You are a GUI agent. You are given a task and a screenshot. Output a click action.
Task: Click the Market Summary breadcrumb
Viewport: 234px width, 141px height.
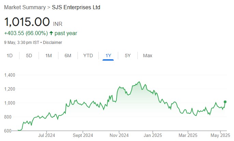coord(25,7)
